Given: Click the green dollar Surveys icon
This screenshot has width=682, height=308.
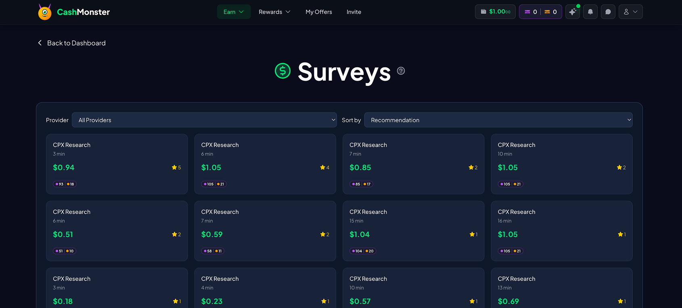Looking at the screenshot, I should [282, 71].
